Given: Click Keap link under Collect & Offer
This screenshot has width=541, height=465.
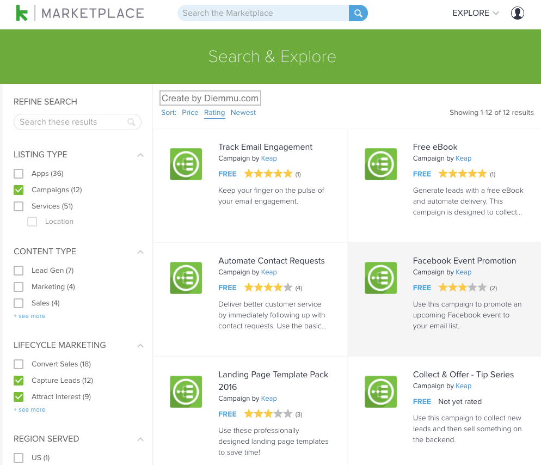Looking at the screenshot, I should click(x=463, y=386).
